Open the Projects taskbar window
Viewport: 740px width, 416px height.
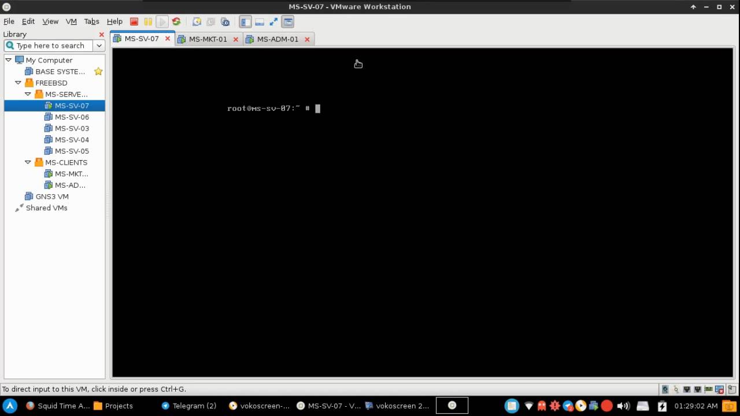[113, 406]
